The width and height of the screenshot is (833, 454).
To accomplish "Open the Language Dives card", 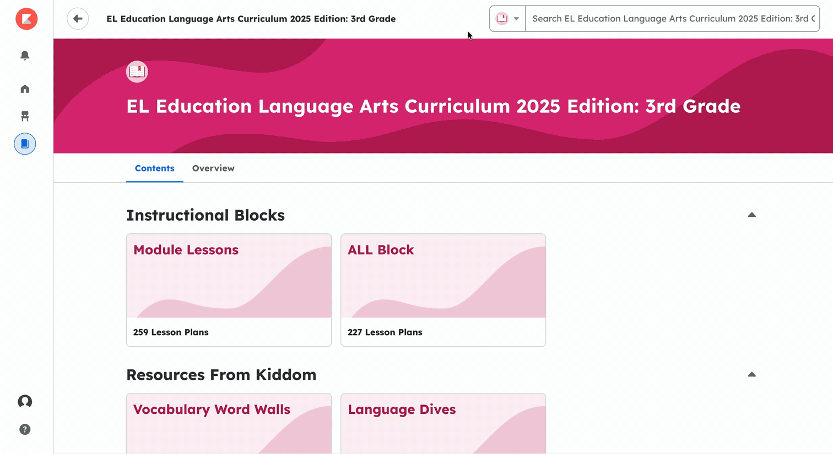I will click(x=443, y=423).
